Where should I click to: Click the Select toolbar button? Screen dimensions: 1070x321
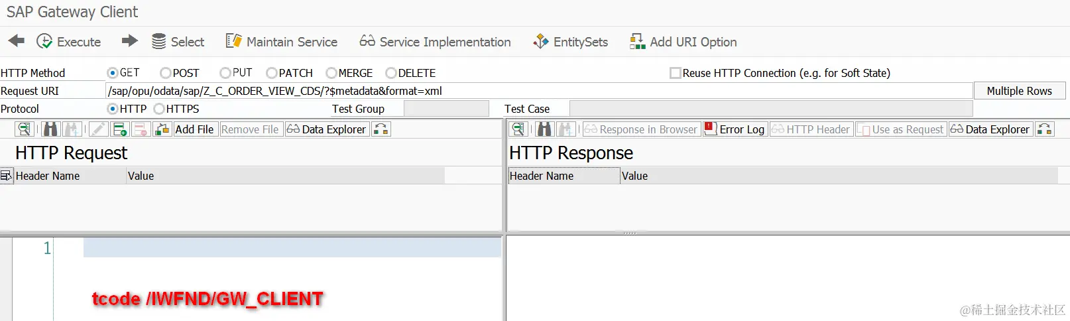click(178, 42)
